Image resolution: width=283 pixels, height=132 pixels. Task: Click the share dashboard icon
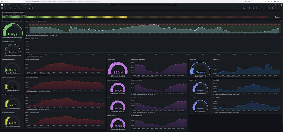click(32, 8)
